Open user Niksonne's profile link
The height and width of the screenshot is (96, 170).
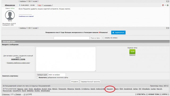pyautogui.click(x=70, y=89)
